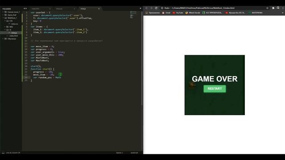Click 'MaxToNext' on line 18

[41, 60]
